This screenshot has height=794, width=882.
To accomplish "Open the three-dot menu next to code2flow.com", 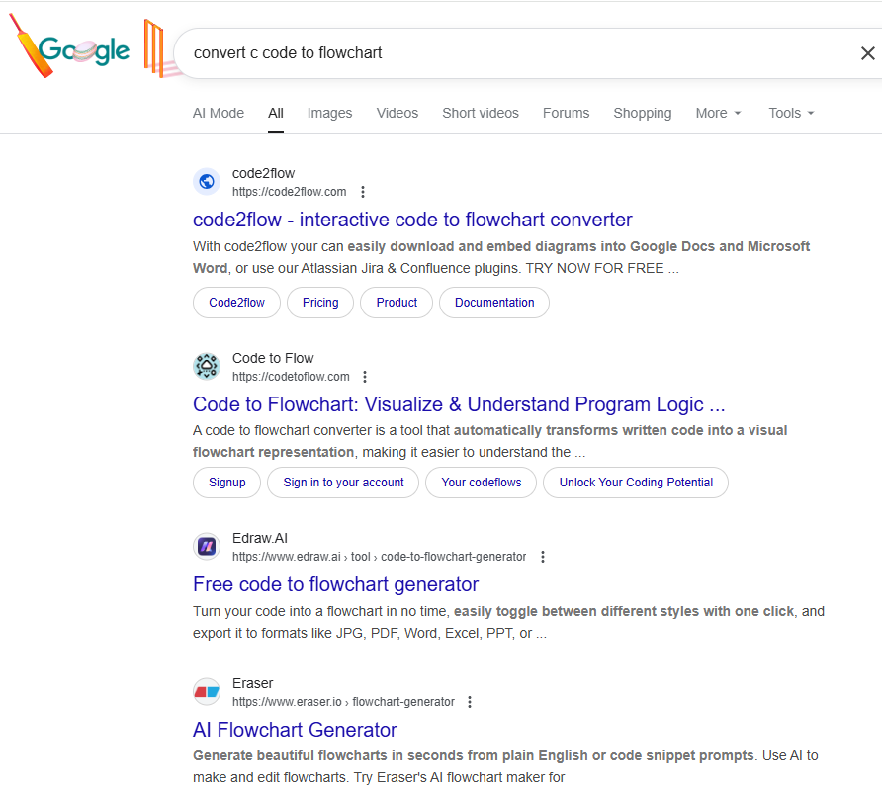I will (x=363, y=191).
